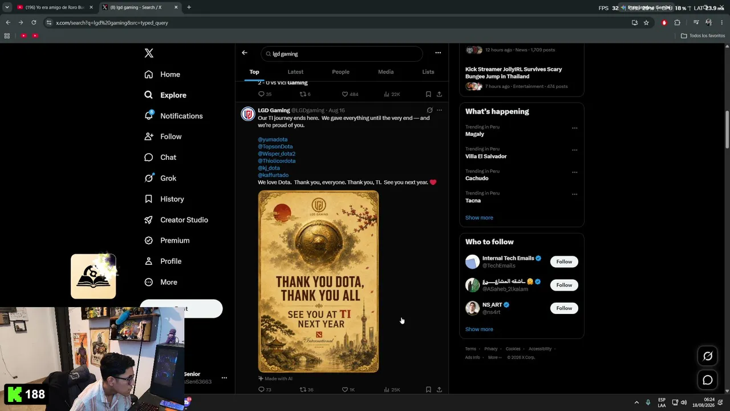Switch to the Lists tab
Image resolution: width=730 pixels, height=411 pixels.
pos(428,72)
